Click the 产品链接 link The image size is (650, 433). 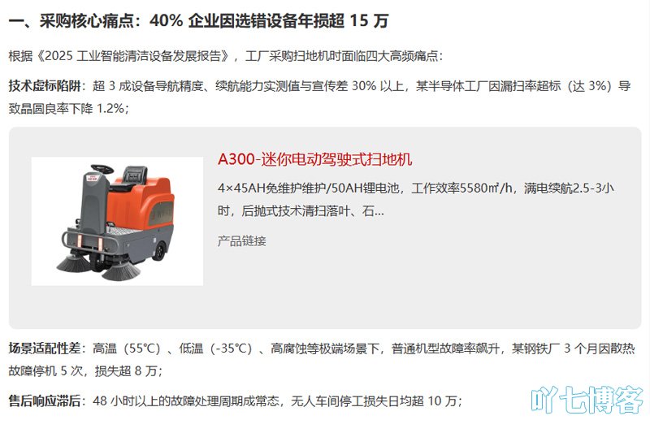pos(241,240)
